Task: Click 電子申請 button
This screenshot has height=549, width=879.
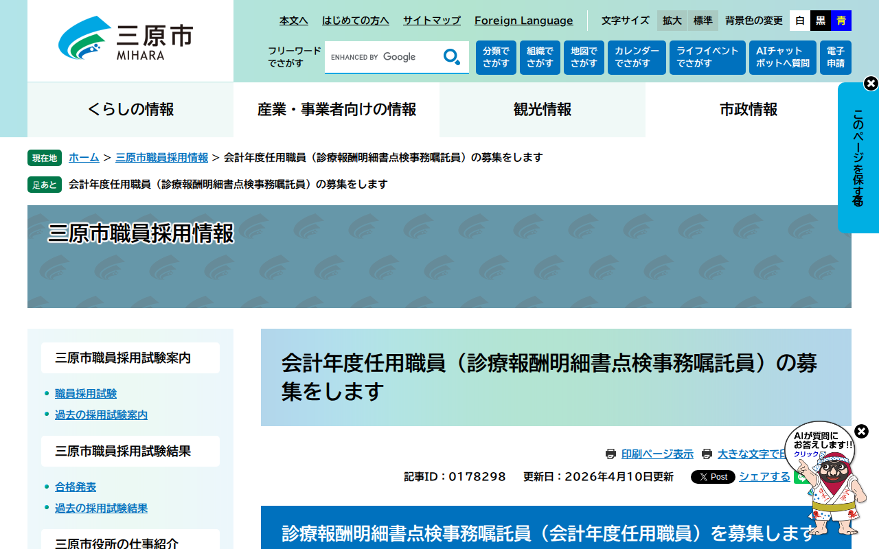Action: 836,58
